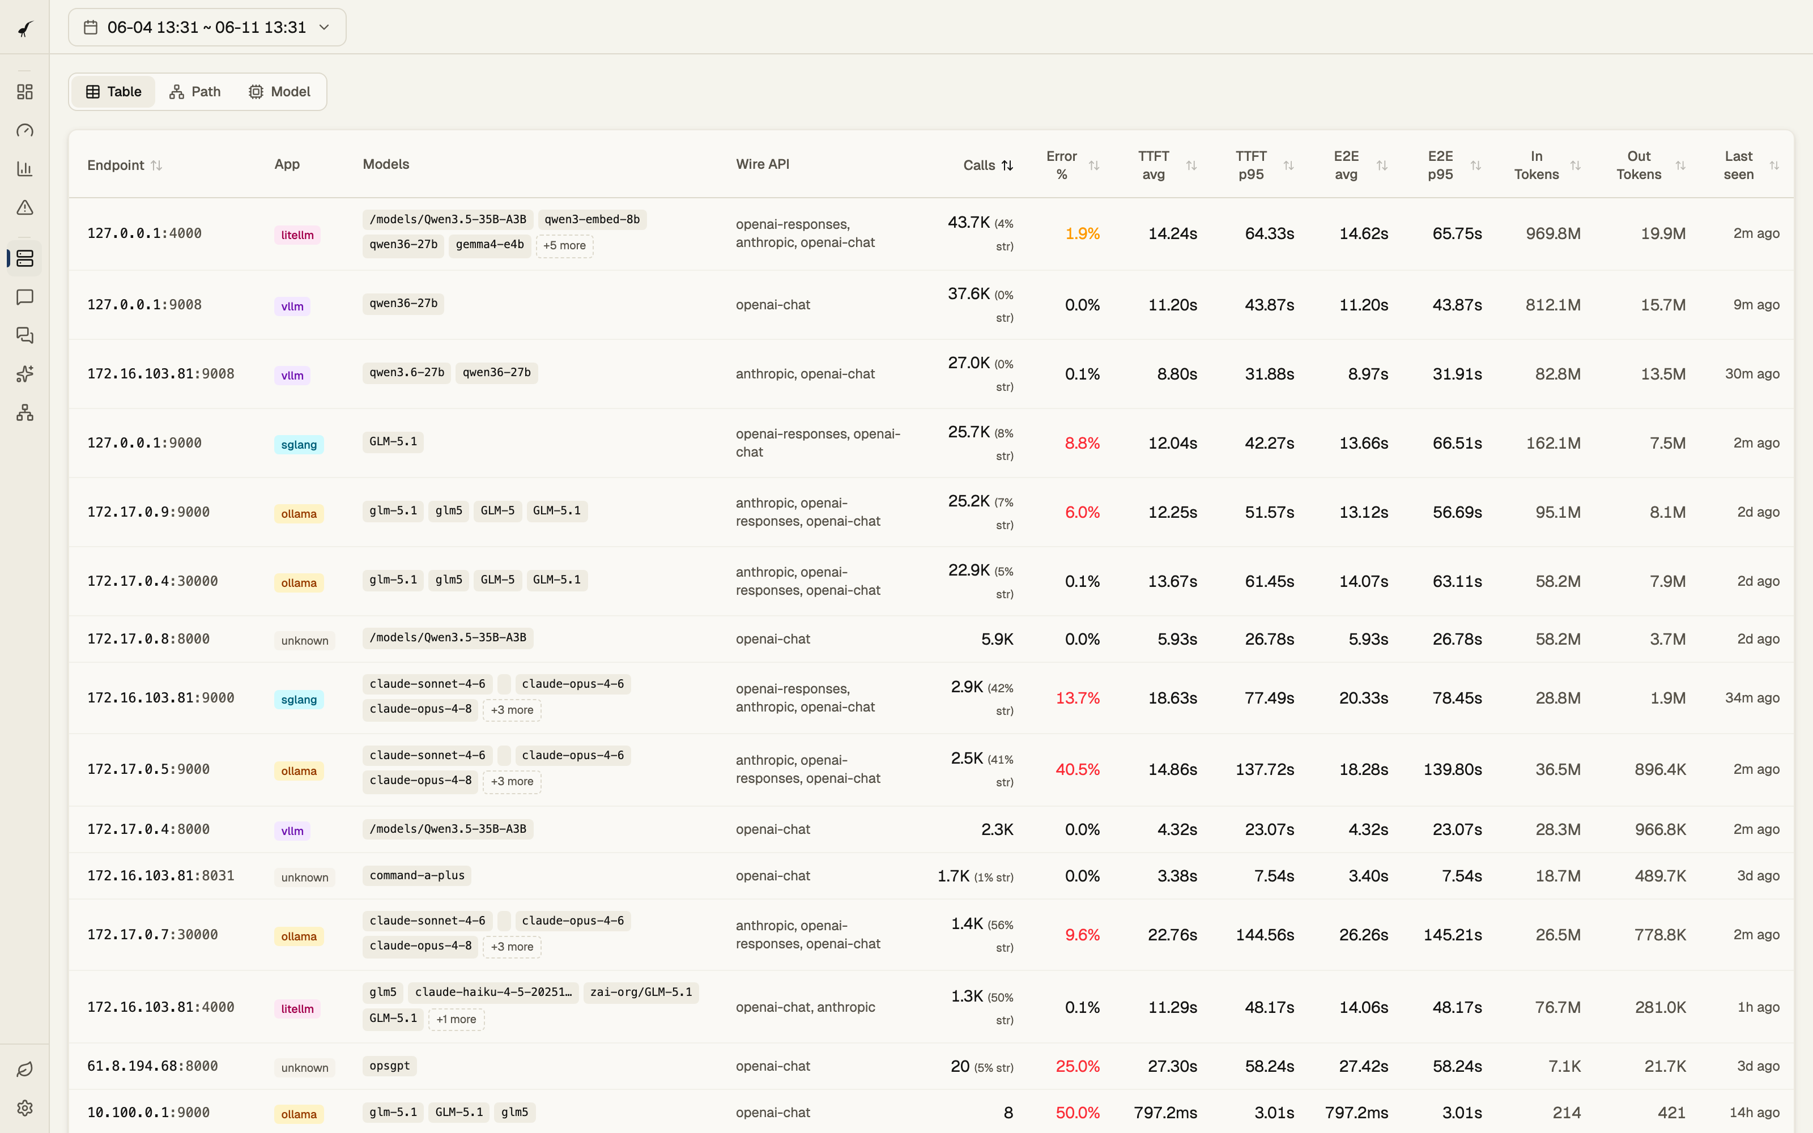Sort by Error % using its arrows
Viewport: 1813px width, 1133px height.
click(1094, 165)
